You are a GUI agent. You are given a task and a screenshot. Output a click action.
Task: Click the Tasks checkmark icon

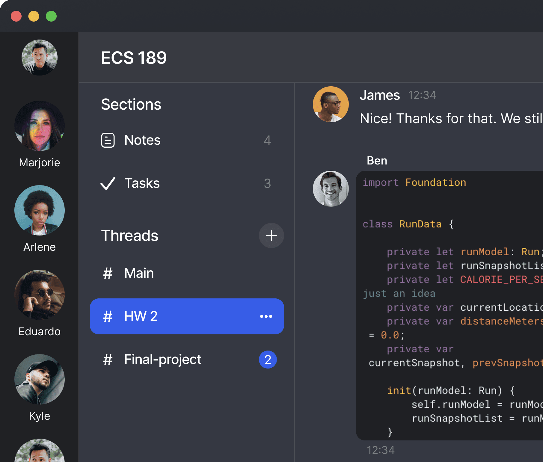(x=108, y=183)
